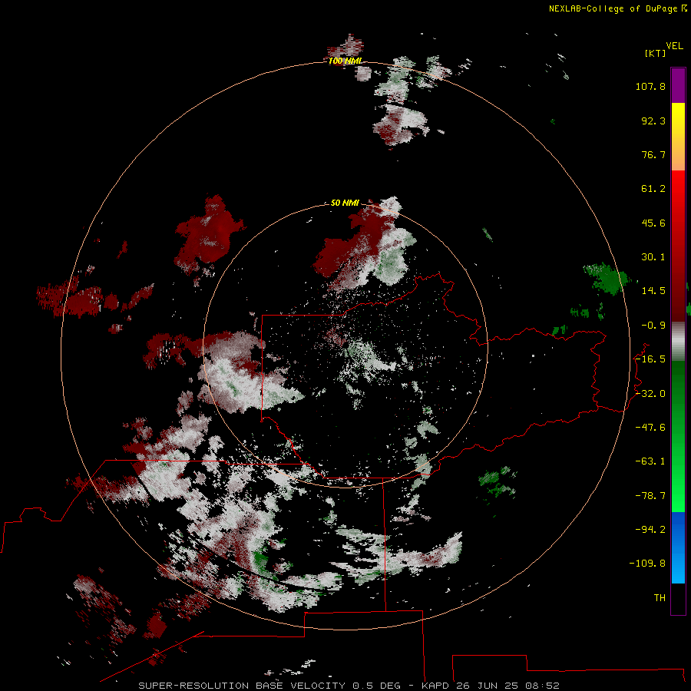Click the yellow-orange segment of the color bar
This screenshot has height=691, width=691.
678,137
